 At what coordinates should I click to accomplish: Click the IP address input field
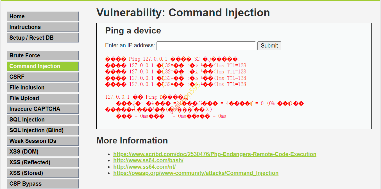tap(206, 46)
